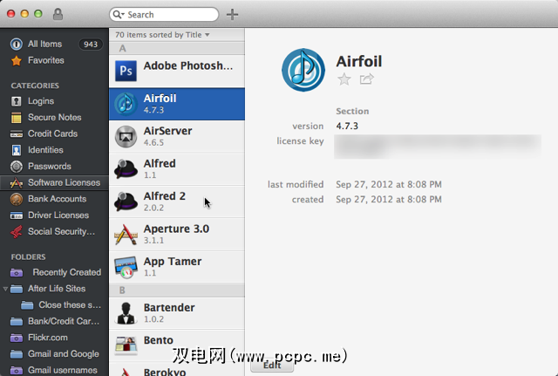Lock the vault with the padlock icon
Image resolution: width=558 pixels, height=376 pixels.
click(58, 14)
